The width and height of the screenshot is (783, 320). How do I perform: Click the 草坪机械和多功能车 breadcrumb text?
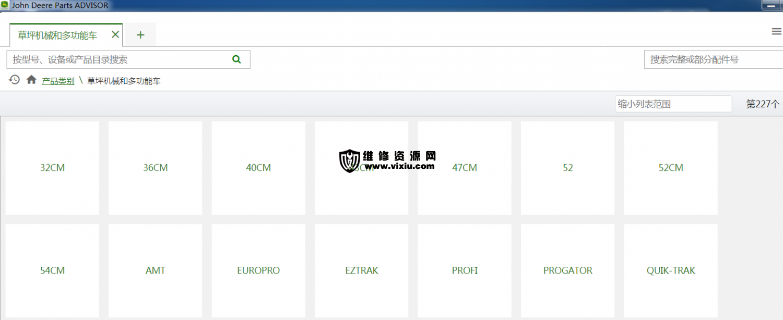tap(124, 81)
